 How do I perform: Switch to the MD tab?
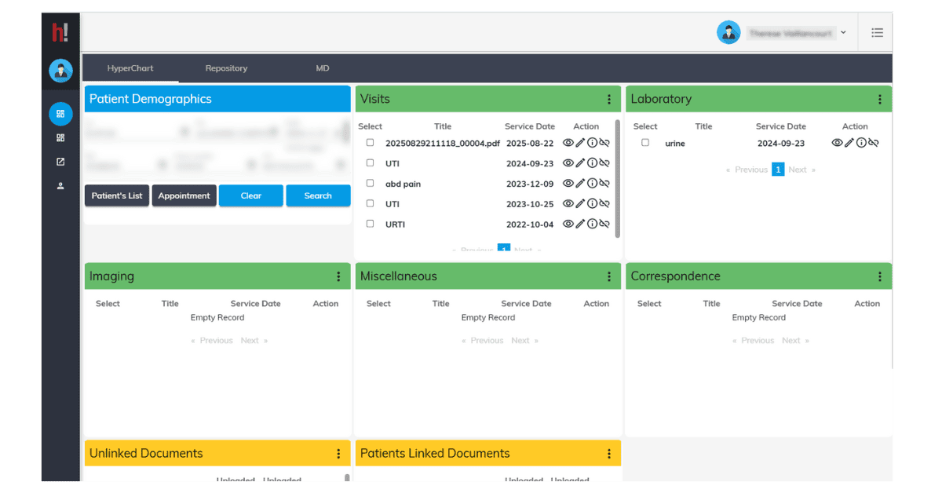tap(323, 68)
